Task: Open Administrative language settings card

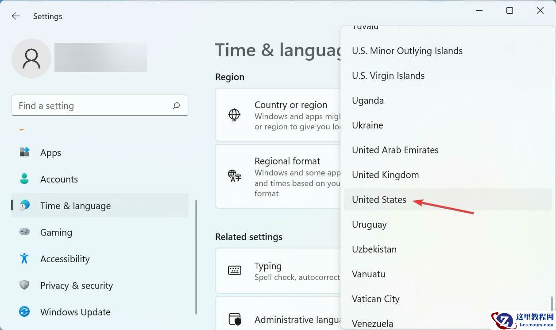Action: pyautogui.click(x=278, y=314)
